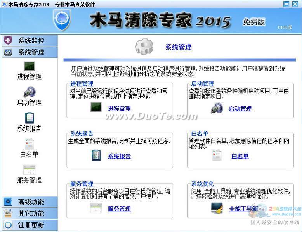The image size is (302, 232).
Task: Click the sidebar 服务管理 window icon
Action: coord(30,170)
